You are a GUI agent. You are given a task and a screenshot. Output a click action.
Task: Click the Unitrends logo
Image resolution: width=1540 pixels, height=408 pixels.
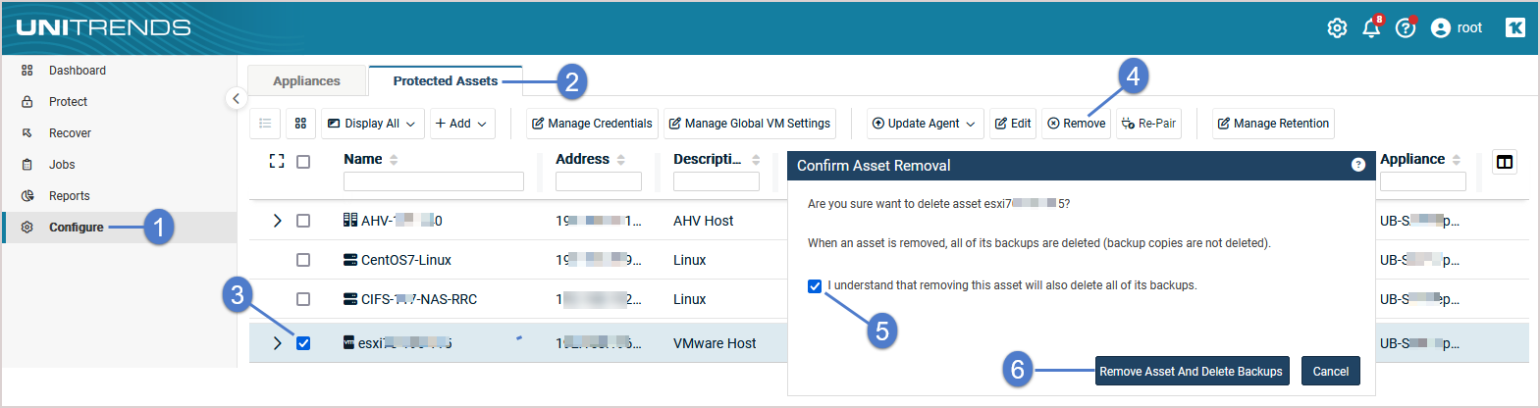point(103,27)
